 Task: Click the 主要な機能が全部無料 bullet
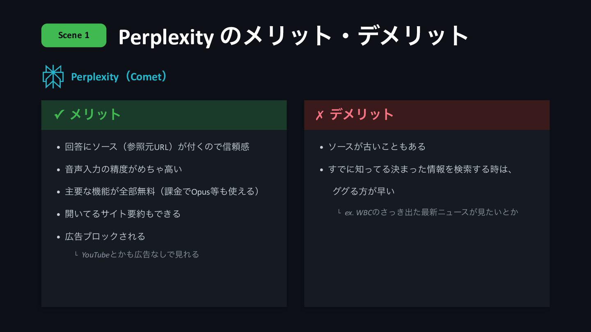(x=163, y=191)
